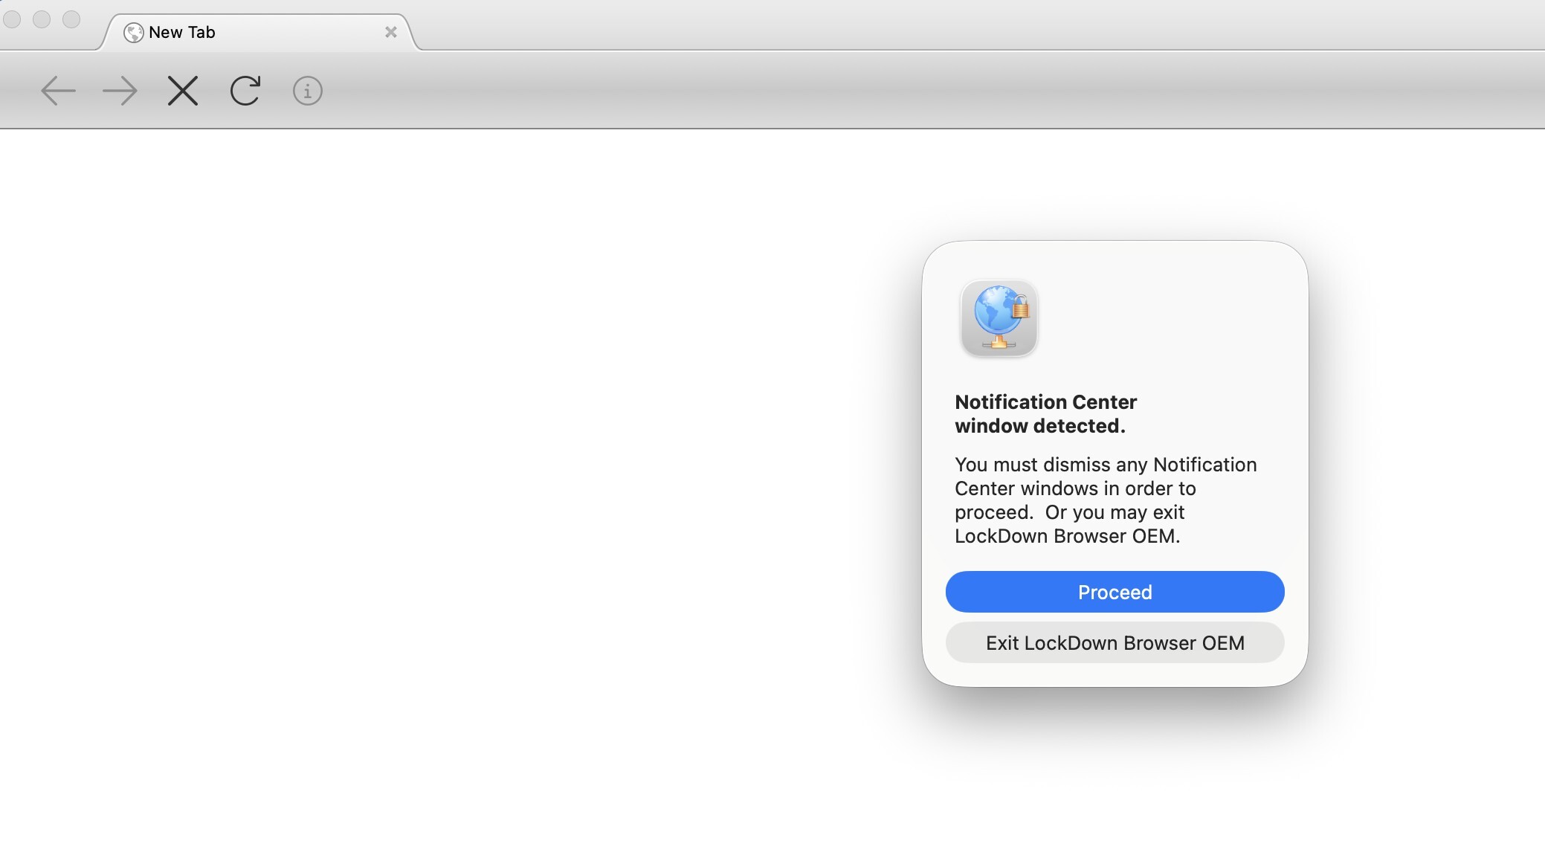Click the Notification Center window detected heading
Screen dimensions: 1545x852
[1045, 414]
